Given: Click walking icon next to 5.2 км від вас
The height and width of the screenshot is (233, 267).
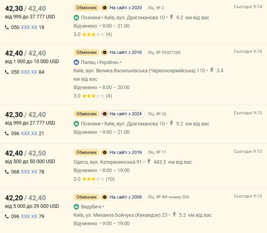Looking at the screenshot, I should pos(174,214).
